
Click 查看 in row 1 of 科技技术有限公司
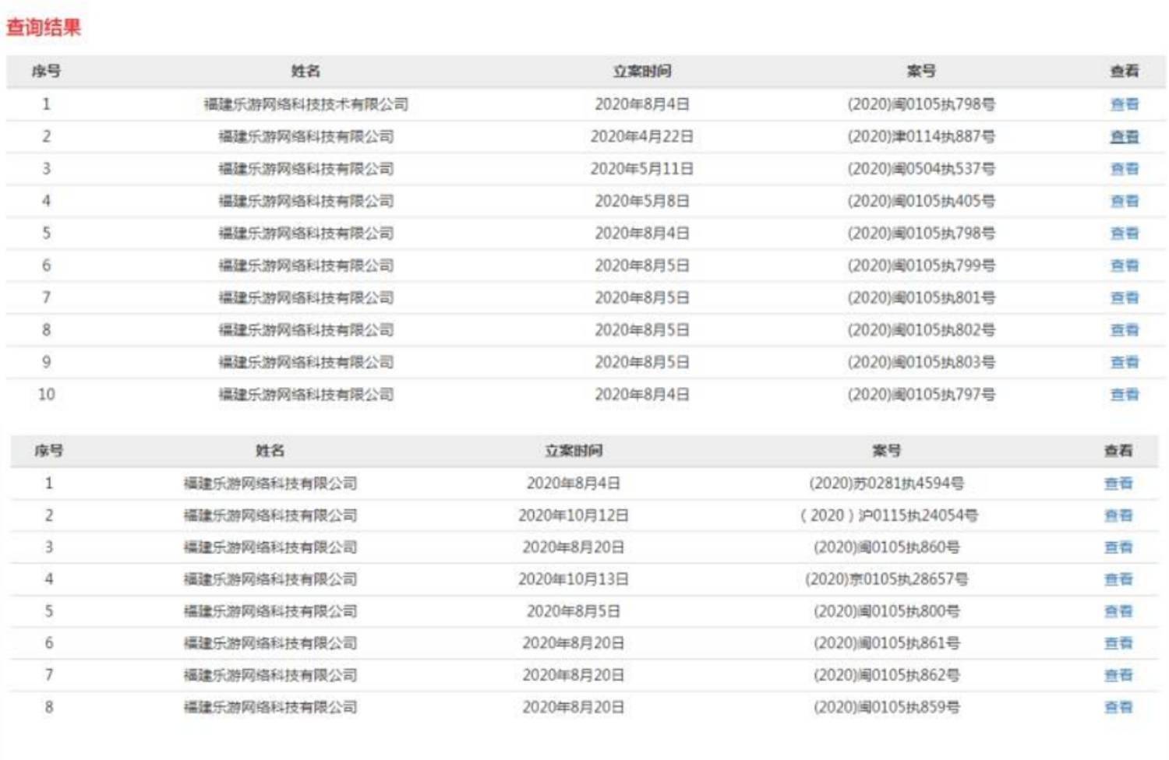1124,104
